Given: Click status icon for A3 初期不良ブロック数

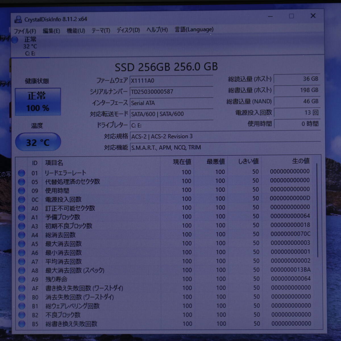Looking at the screenshot, I should coord(22,226).
